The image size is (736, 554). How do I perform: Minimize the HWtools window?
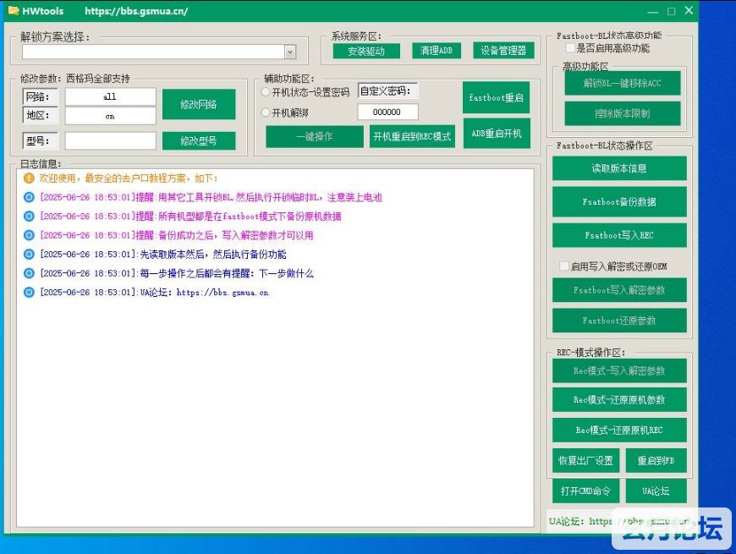(653, 11)
